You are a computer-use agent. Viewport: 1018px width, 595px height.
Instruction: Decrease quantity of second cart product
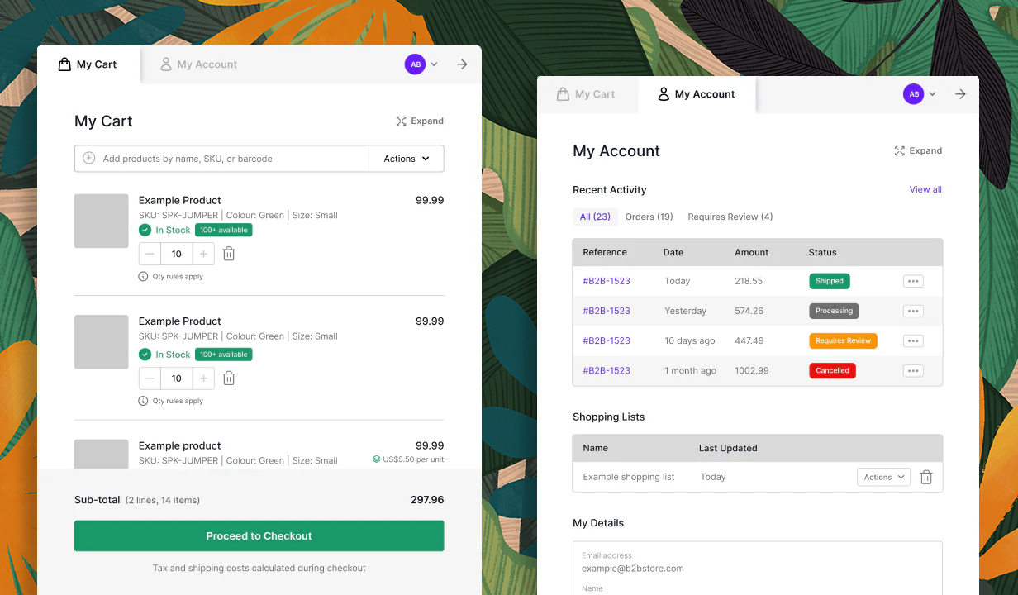click(x=150, y=378)
